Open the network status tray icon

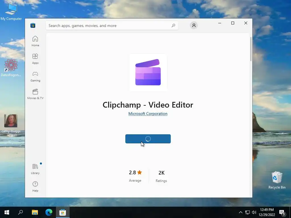248,212
